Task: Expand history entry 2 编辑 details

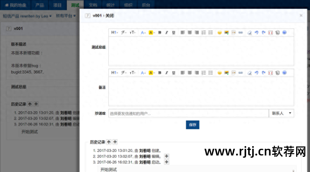Action: coord(167,156)
